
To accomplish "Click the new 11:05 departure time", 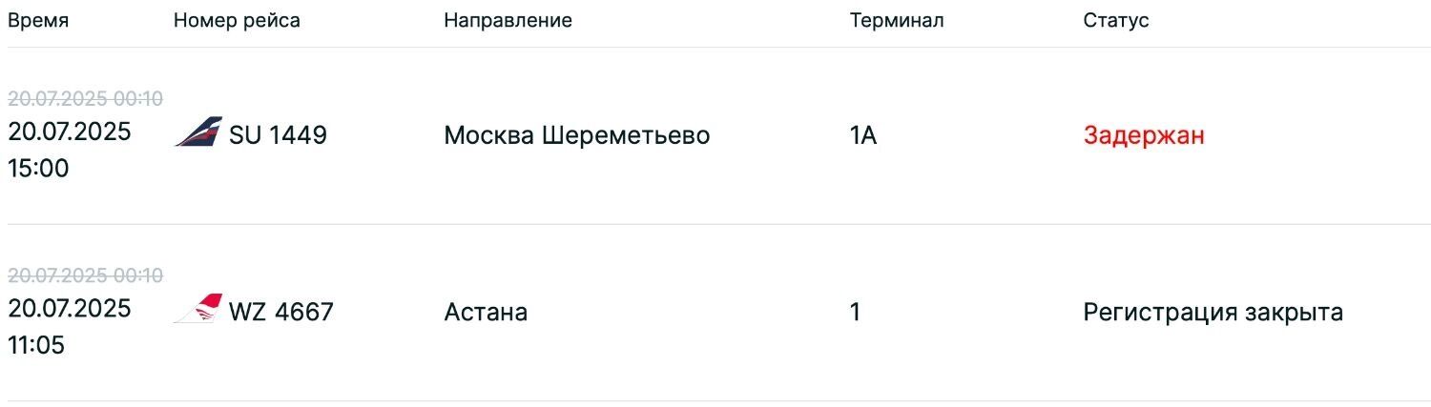I will (36, 345).
